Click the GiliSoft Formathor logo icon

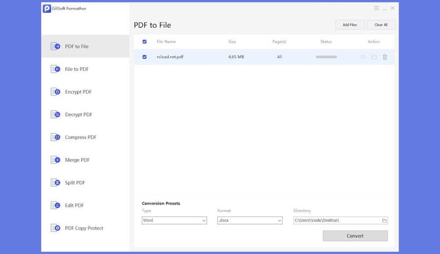47,8
